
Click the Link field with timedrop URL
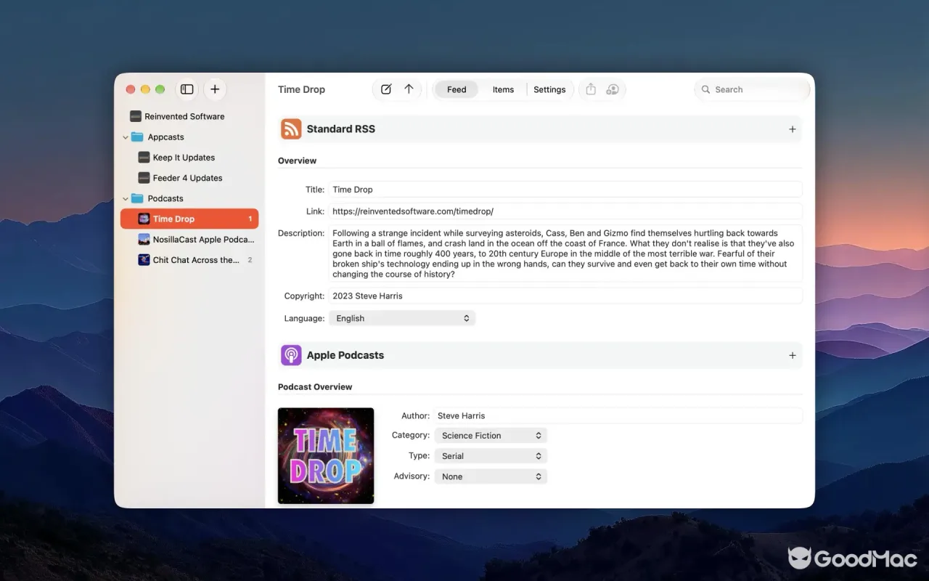coord(565,211)
